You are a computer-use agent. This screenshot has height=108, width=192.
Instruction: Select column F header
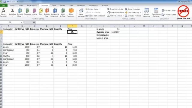point(72,26)
